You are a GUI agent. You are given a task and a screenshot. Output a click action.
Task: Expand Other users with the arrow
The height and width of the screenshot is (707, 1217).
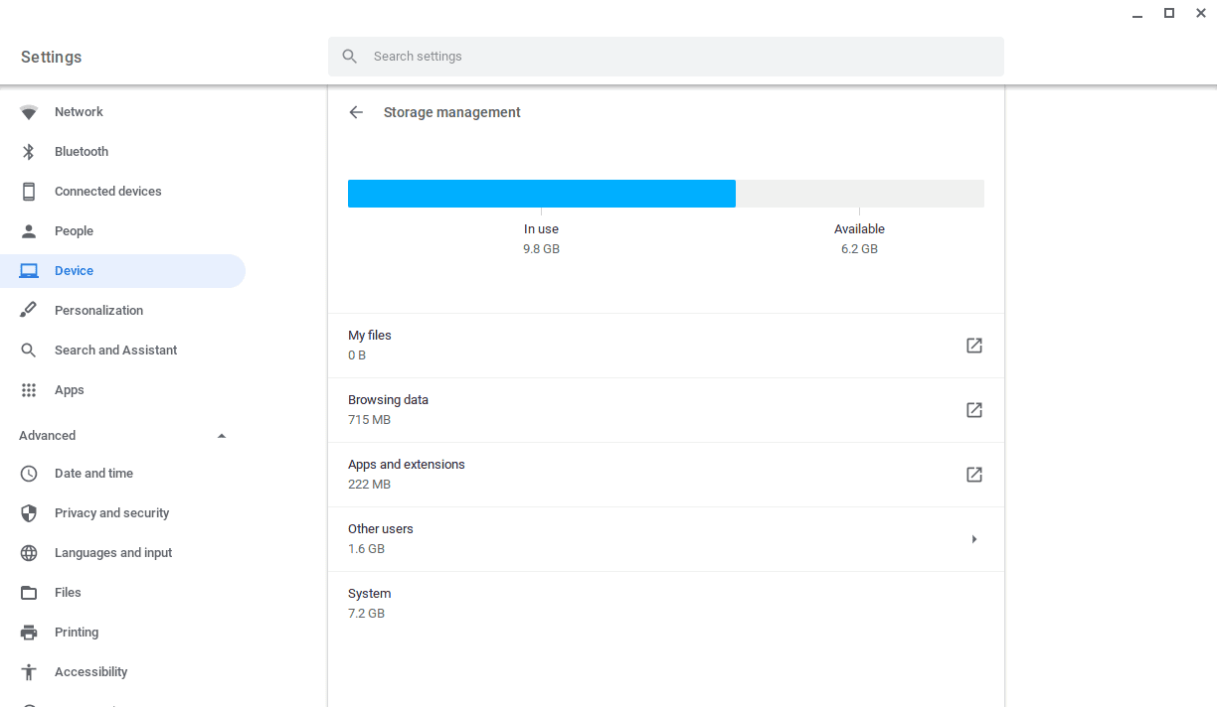[x=974, y=539]
